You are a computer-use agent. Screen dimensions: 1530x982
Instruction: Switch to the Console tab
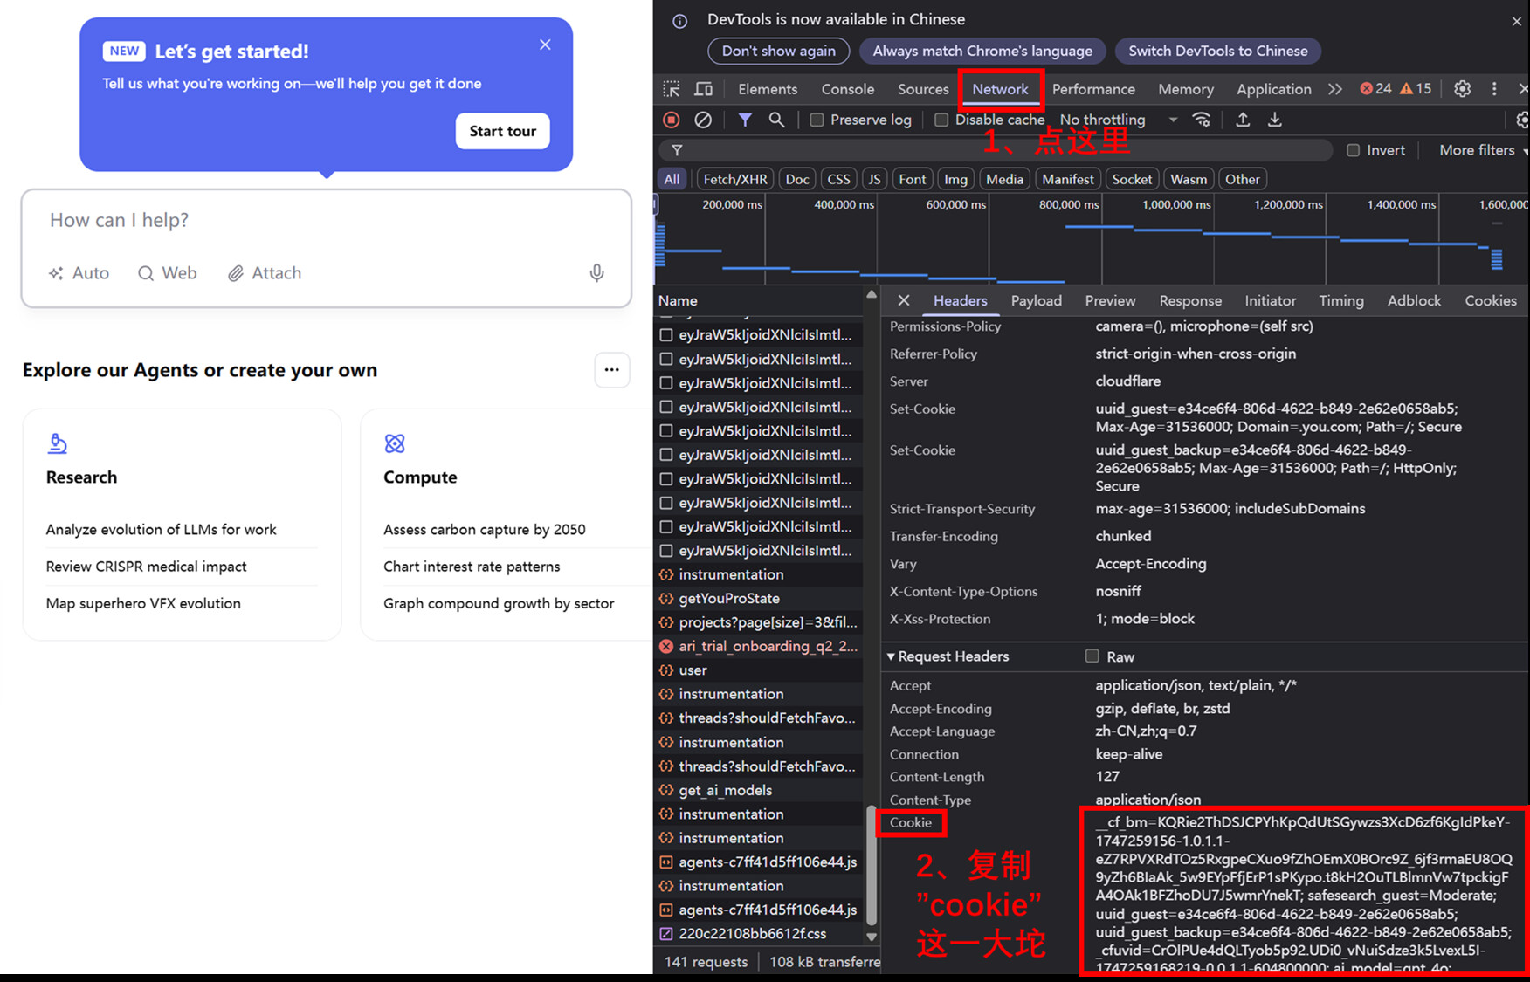tap(847, 89)
